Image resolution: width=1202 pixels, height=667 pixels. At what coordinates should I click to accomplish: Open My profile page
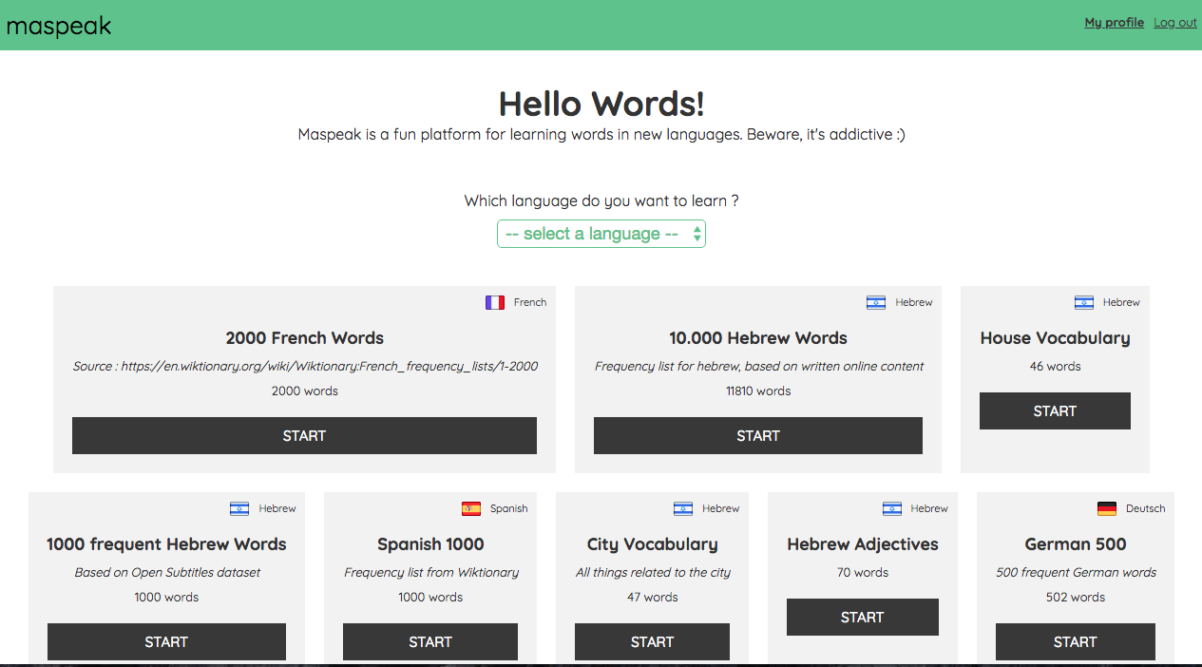point(1114,23)
